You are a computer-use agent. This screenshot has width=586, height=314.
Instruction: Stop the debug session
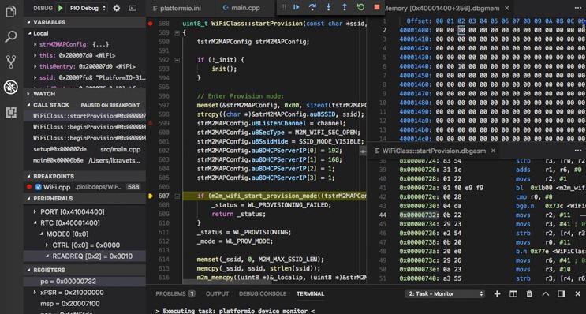[377, 7]
